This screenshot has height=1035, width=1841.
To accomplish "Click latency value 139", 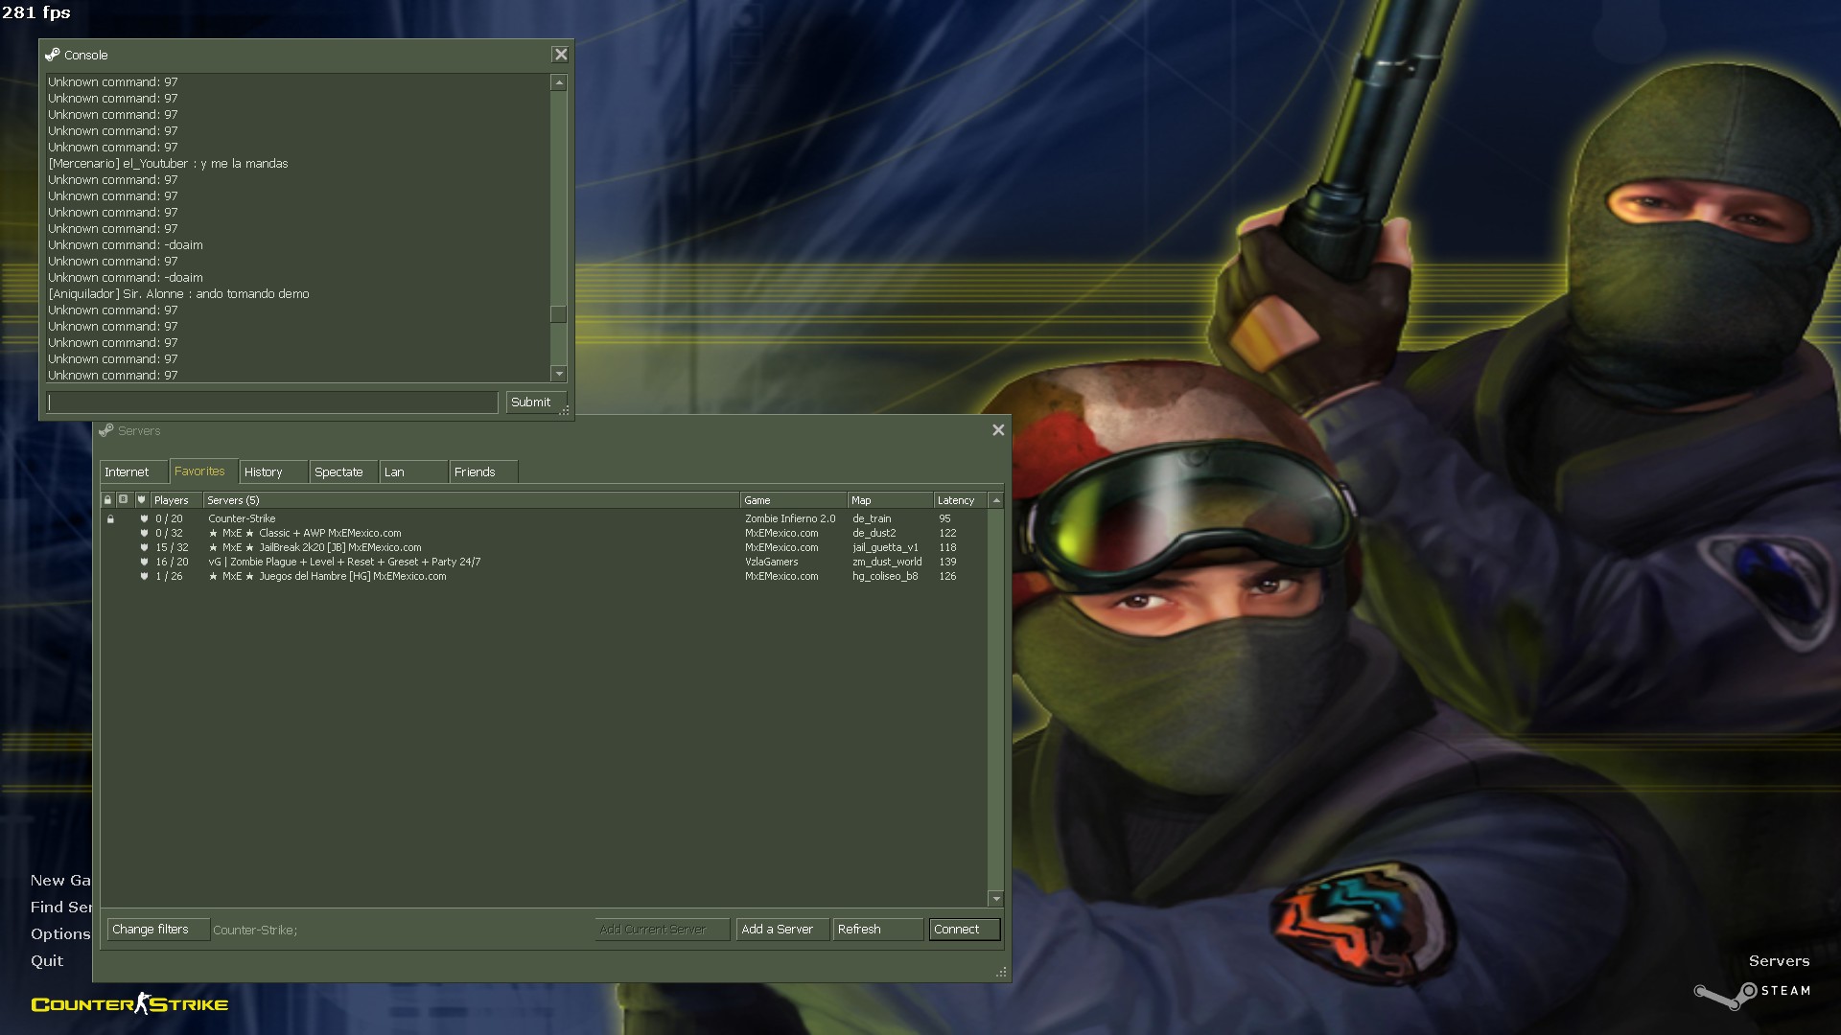I will pyautogui.click(x=947, y=562).
